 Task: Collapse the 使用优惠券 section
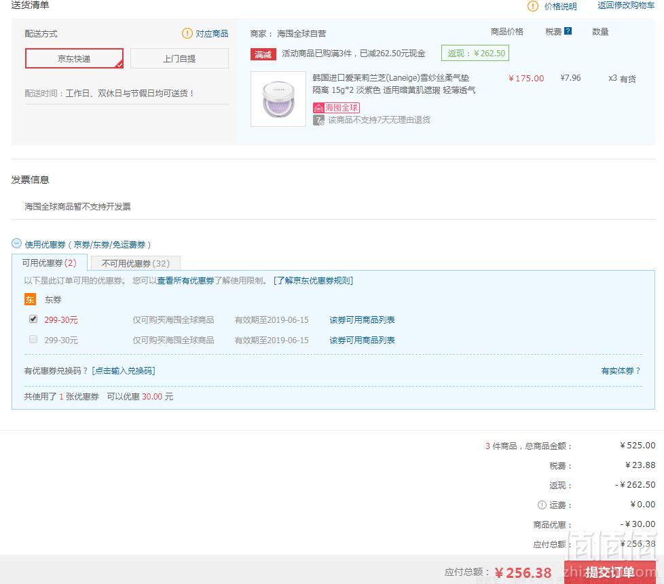[16, 244]
